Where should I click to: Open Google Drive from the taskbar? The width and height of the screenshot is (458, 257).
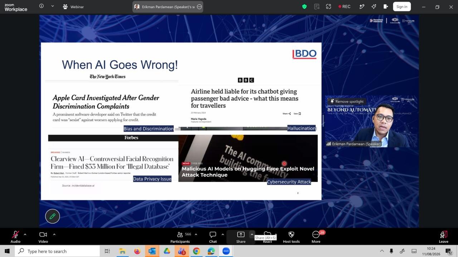pos(167,251)
